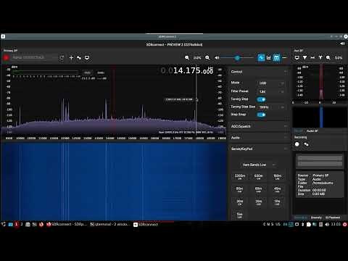Viewport: 348px width, 261px height.
Task: Select the 40m band button
Action: (x=277, y=189)
